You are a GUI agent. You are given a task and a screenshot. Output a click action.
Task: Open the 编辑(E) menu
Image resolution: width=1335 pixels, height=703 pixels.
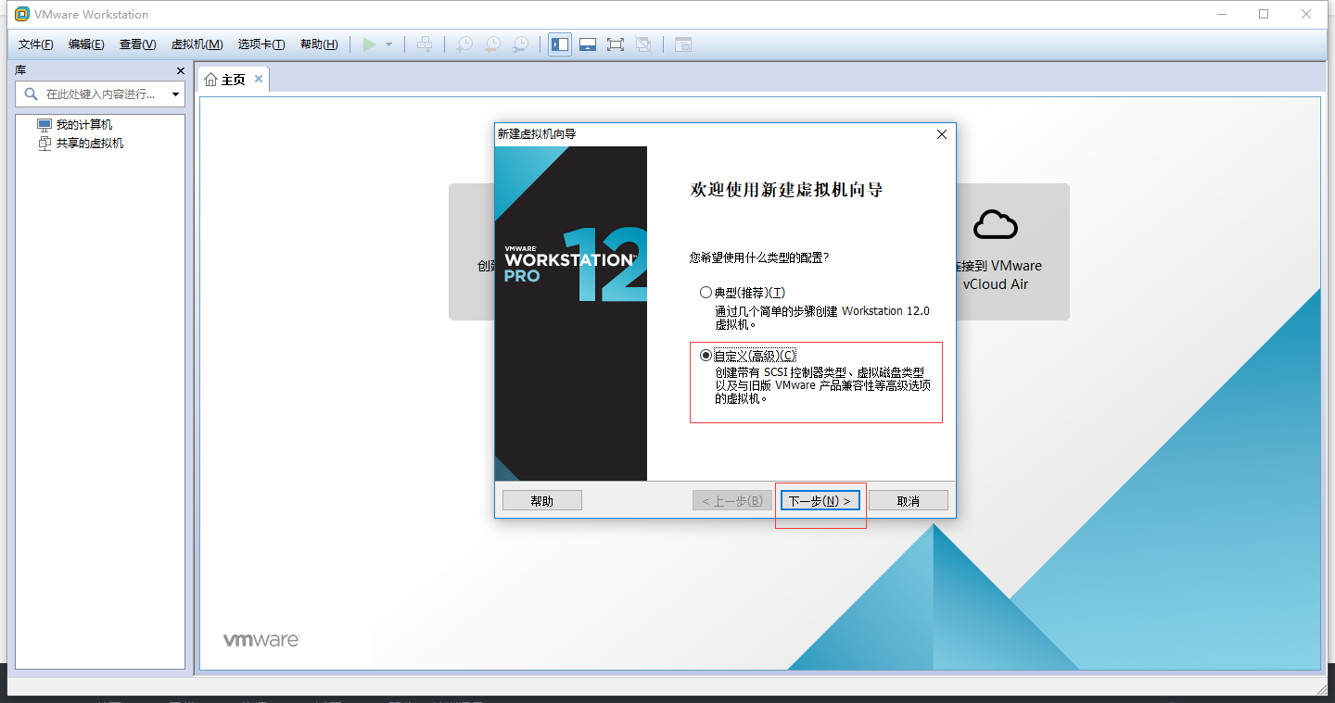pyautogui.click(x=86, y=44)
